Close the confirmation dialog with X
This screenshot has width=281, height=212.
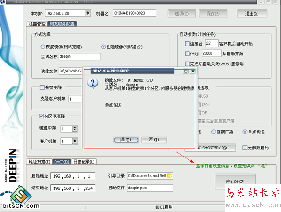(193, 71)
